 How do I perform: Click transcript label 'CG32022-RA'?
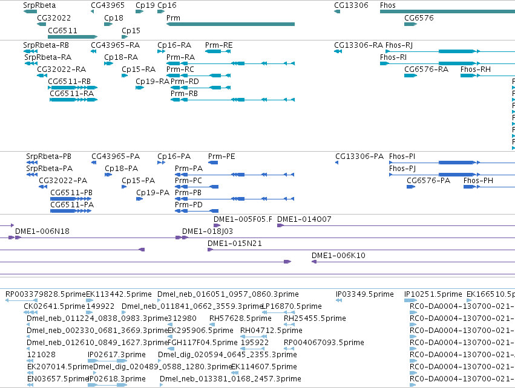coord(61,70)
